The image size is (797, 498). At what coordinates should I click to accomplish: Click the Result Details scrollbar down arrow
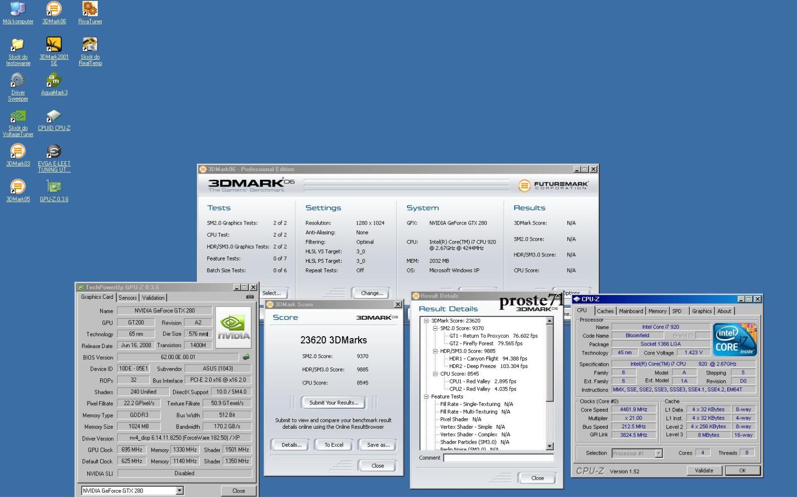(x=549, y=446)
